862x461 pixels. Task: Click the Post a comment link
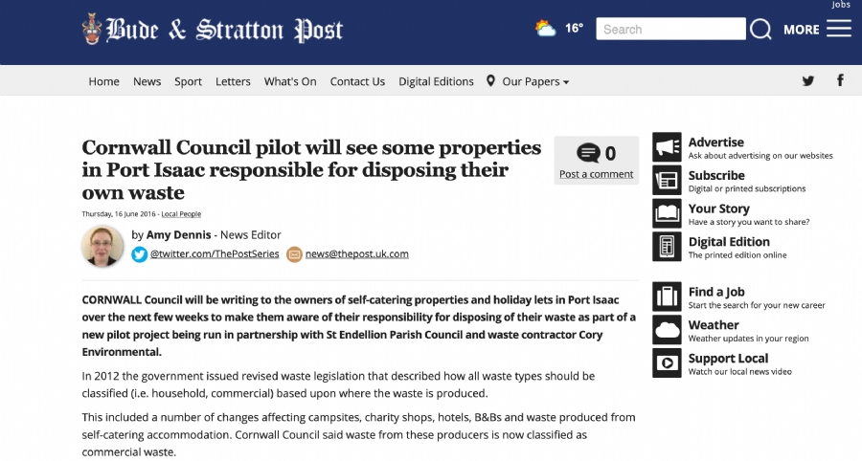point(597,174)
